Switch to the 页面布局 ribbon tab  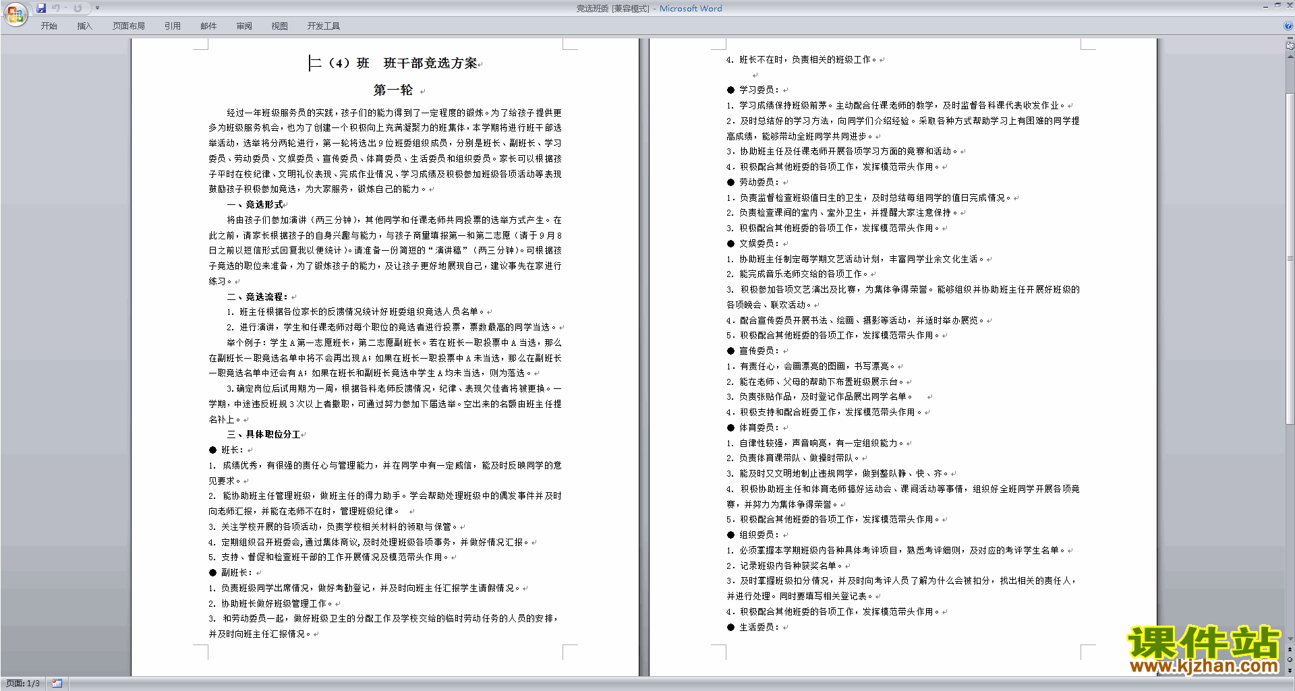(x=129, y=26)
